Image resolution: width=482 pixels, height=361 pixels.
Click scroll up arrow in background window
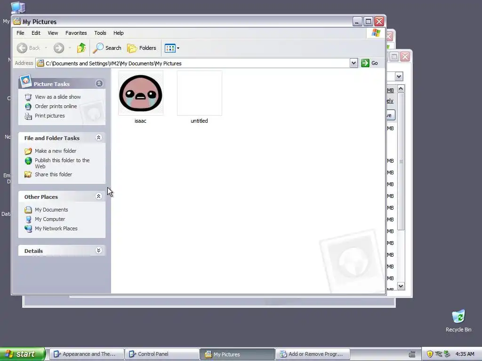[401, 89]
